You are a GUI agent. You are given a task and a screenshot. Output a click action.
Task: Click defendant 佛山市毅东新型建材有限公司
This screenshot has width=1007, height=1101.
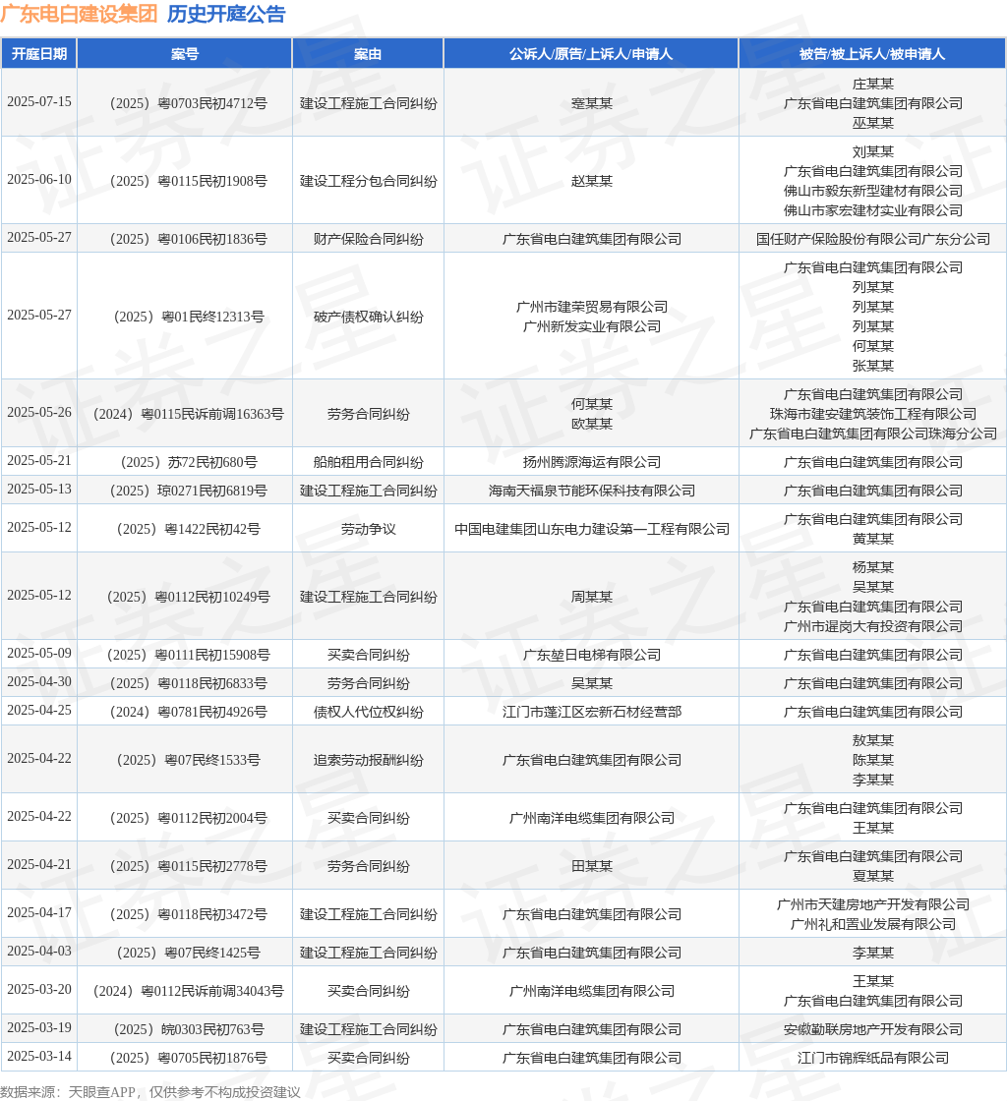click(x=873, y=191)
